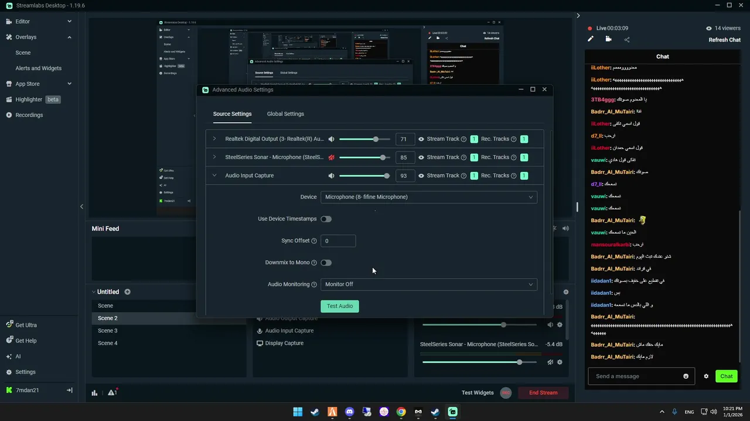Collapse the Audio Input Capture row
750x421 pixels.
[214, 175]
